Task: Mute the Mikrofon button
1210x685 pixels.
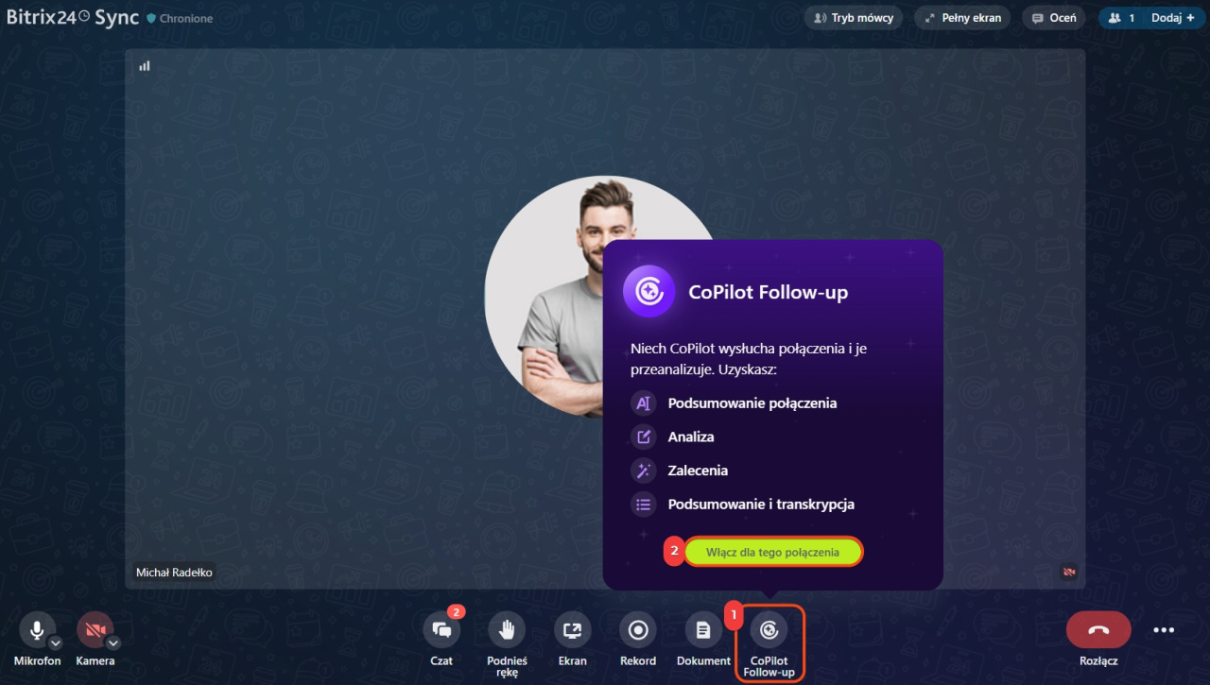Action: point(35,630)
